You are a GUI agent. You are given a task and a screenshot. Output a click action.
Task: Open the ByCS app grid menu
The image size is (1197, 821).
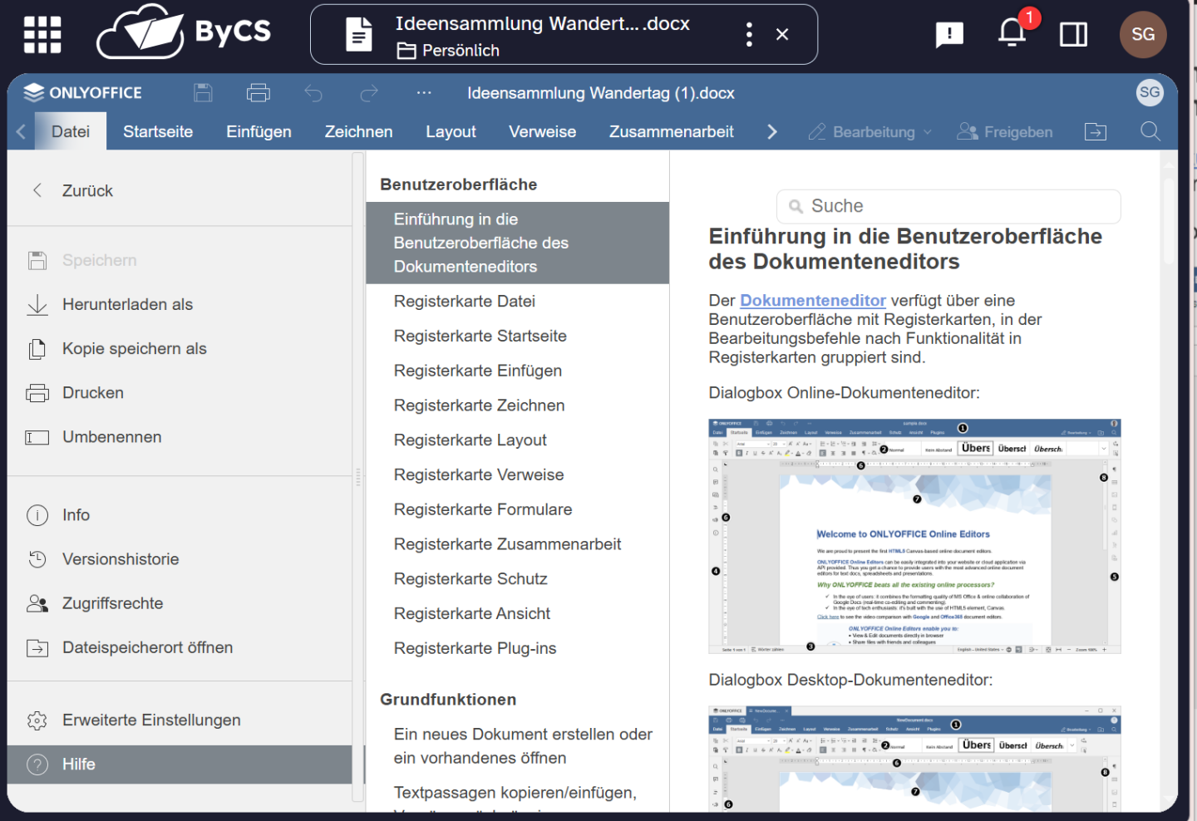(x=42, y=34)
